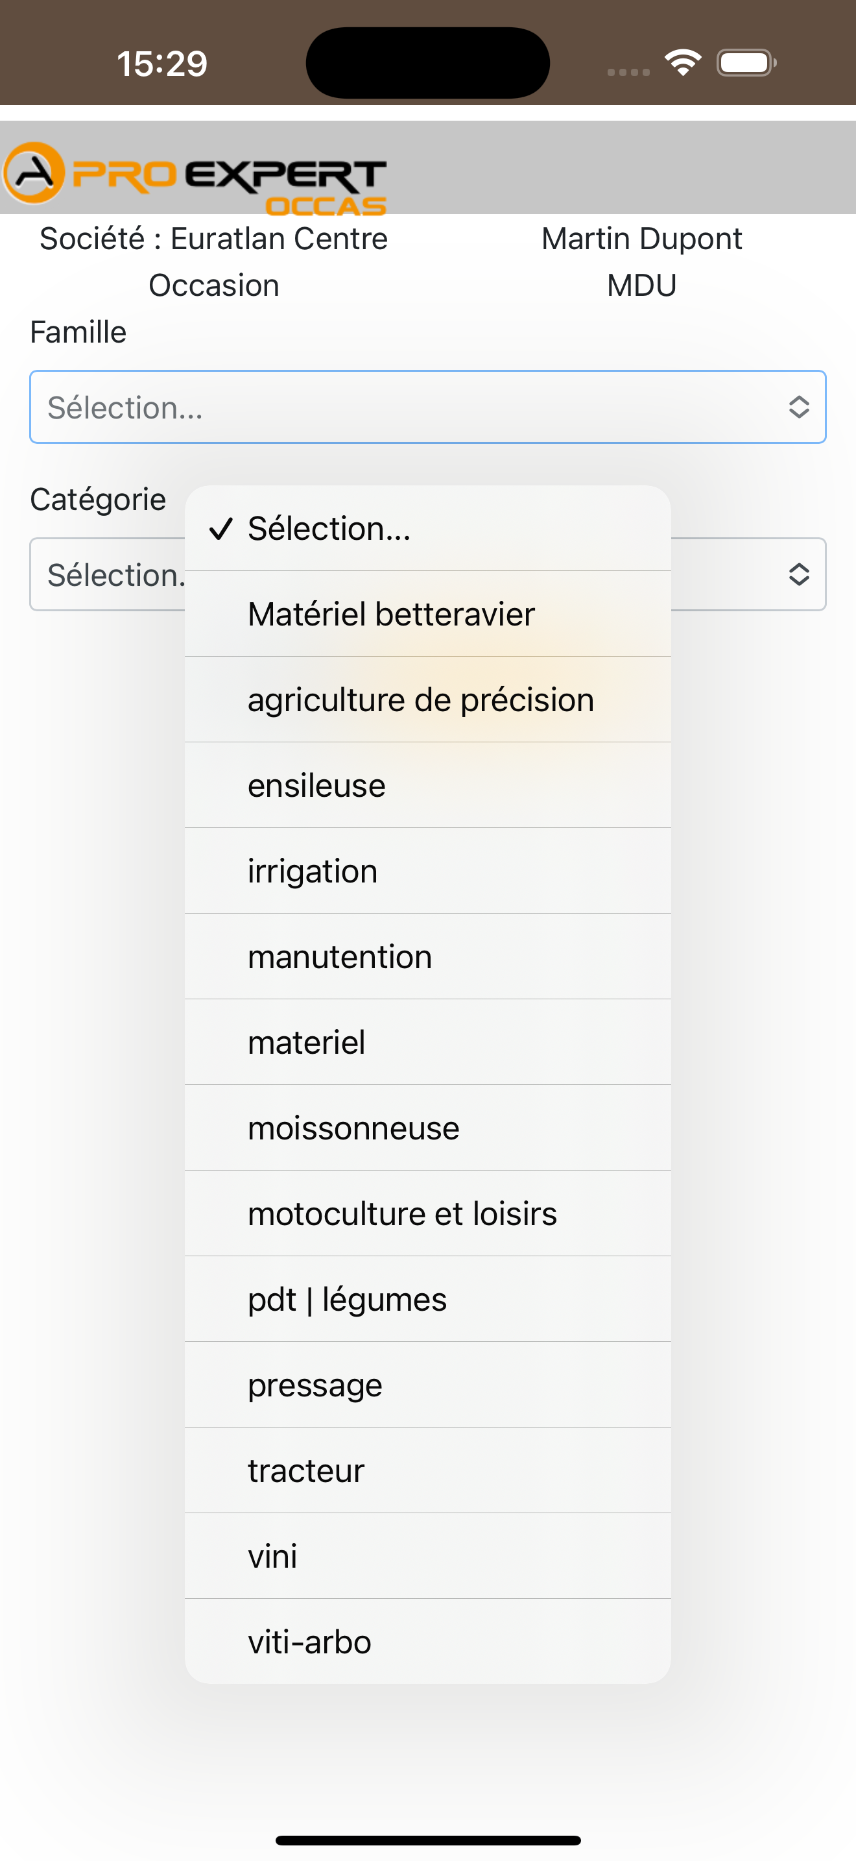Select viti-arbo at the list bottom
This screenshot has width=856, height=1861.
(428, 1642)
